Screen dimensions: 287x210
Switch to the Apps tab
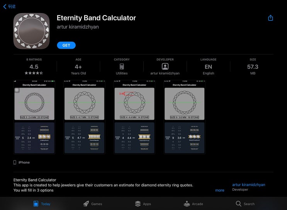click(143, 203)
